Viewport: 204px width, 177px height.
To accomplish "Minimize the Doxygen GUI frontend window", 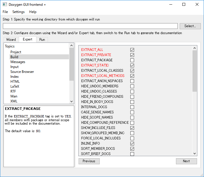I will coord(171,4).
